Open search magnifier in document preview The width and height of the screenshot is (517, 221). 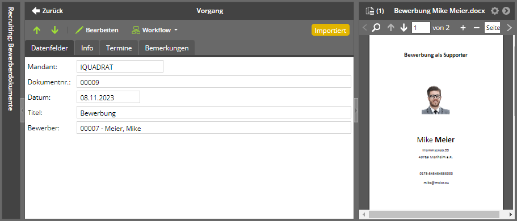click(x=376, y=28)
